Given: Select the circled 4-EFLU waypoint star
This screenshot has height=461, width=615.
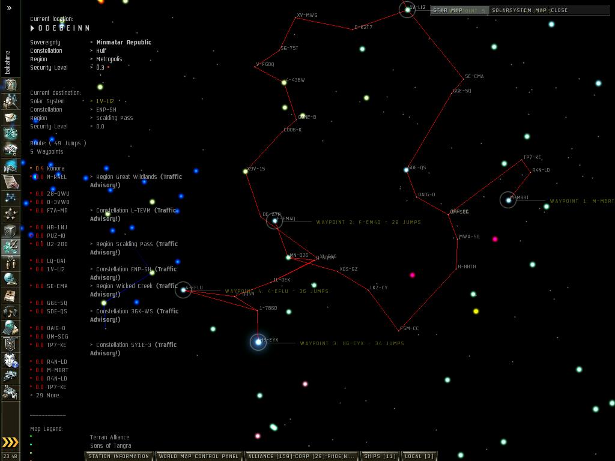Looking at the screenshot, I should click(183, 290).
